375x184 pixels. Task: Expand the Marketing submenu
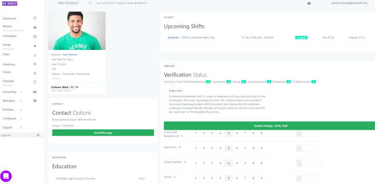[21, 101]
